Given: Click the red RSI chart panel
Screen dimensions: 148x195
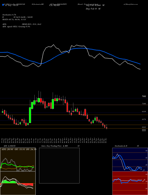Looking at the screenshot, I should [x=130, y=183].
